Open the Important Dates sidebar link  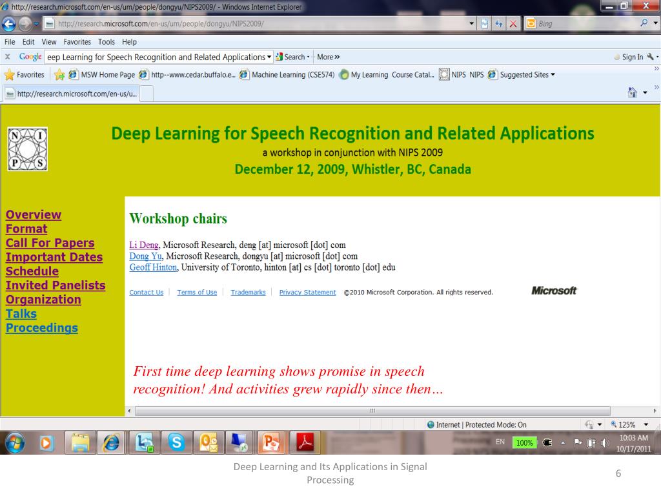click(54, 257)
